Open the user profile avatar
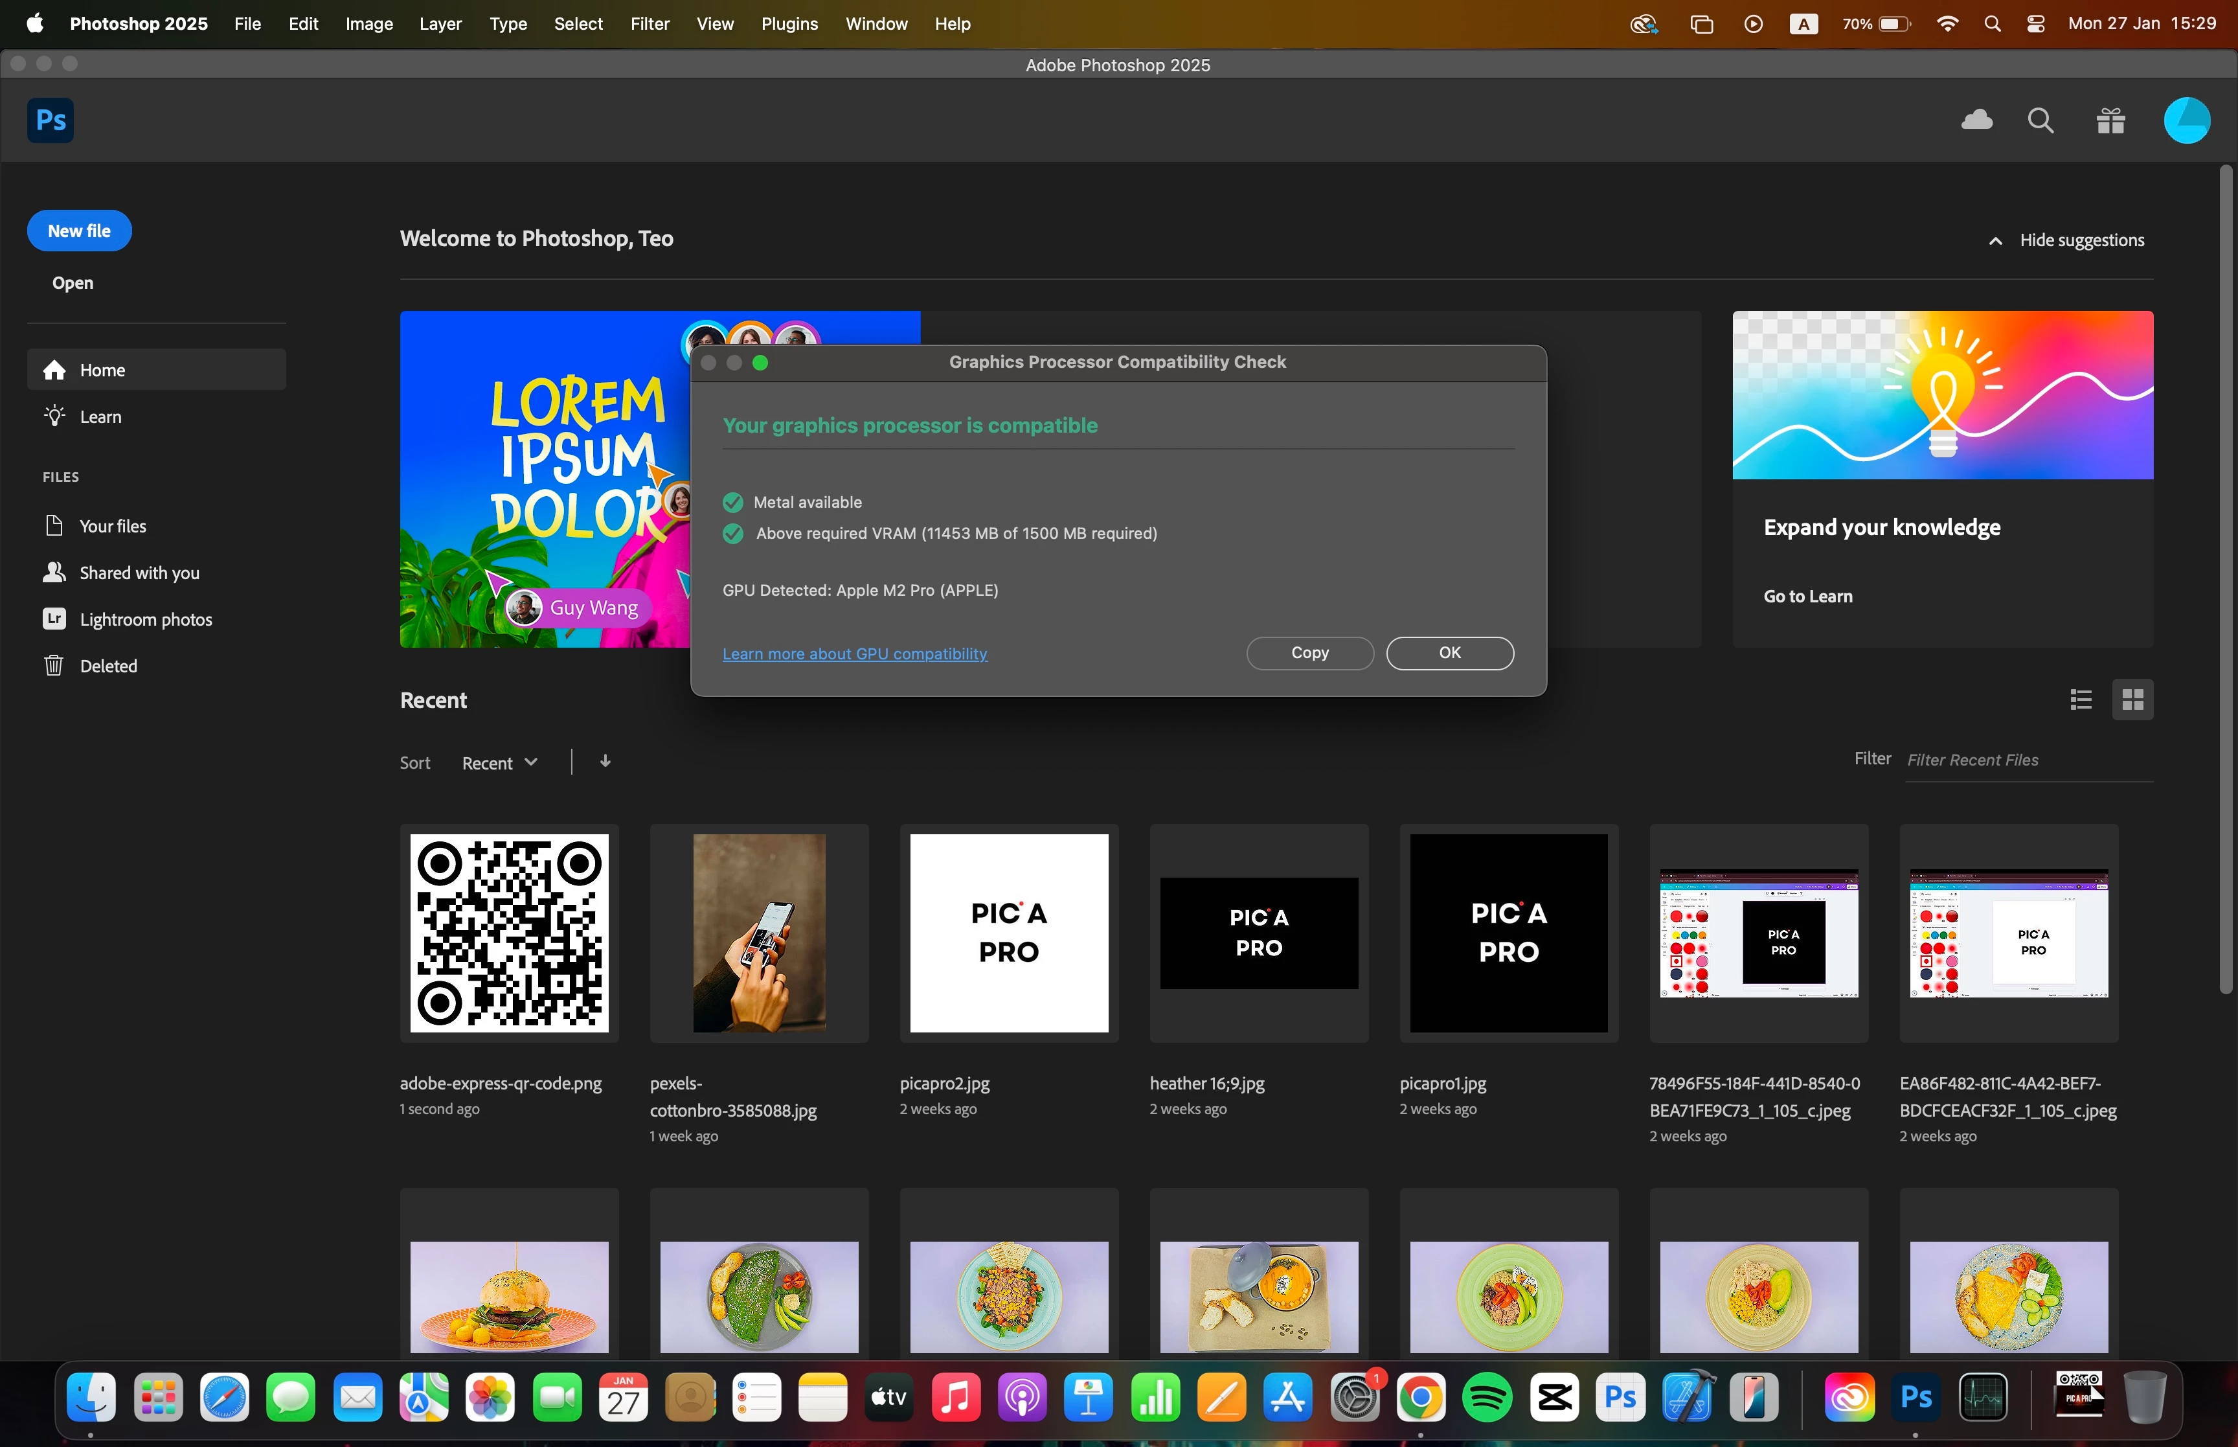 pos(2186,120)
